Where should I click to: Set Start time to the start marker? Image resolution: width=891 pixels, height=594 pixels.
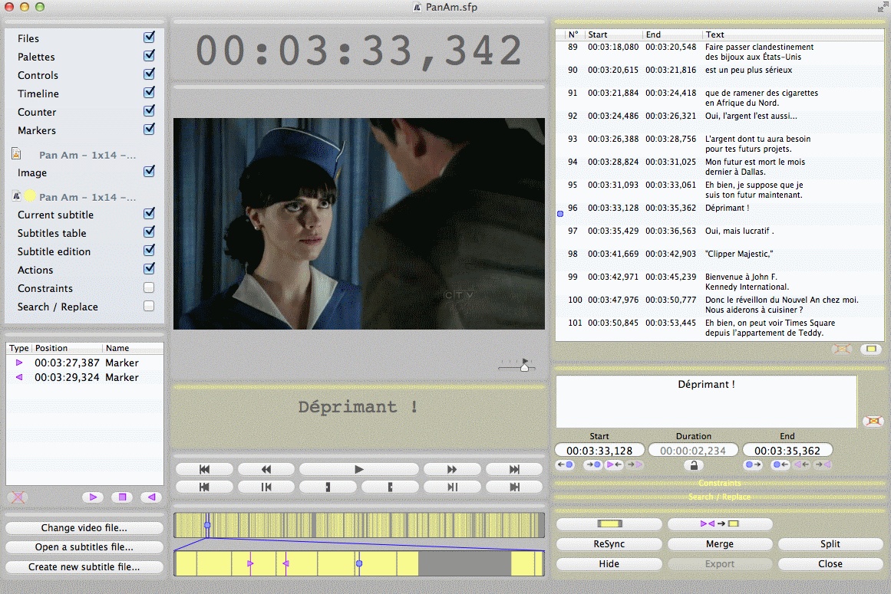(614, 464)
